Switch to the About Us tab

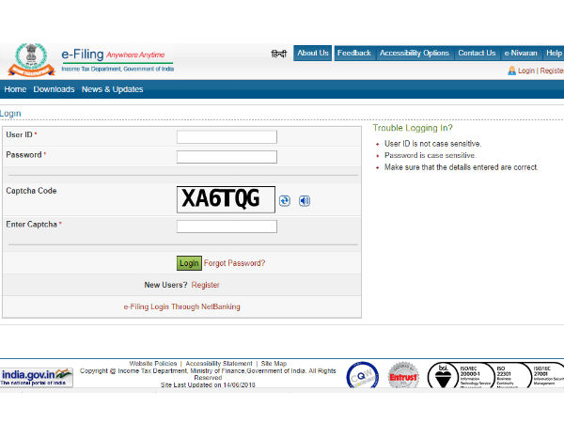click(313, 54)
